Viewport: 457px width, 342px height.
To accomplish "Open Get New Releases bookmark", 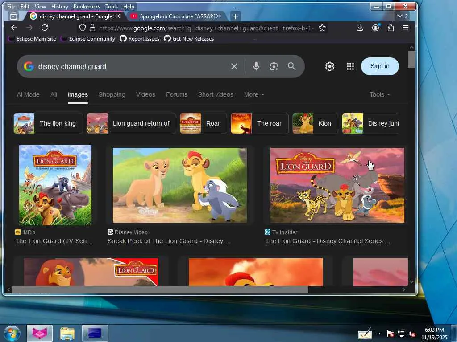I will [x=189, y=39].
